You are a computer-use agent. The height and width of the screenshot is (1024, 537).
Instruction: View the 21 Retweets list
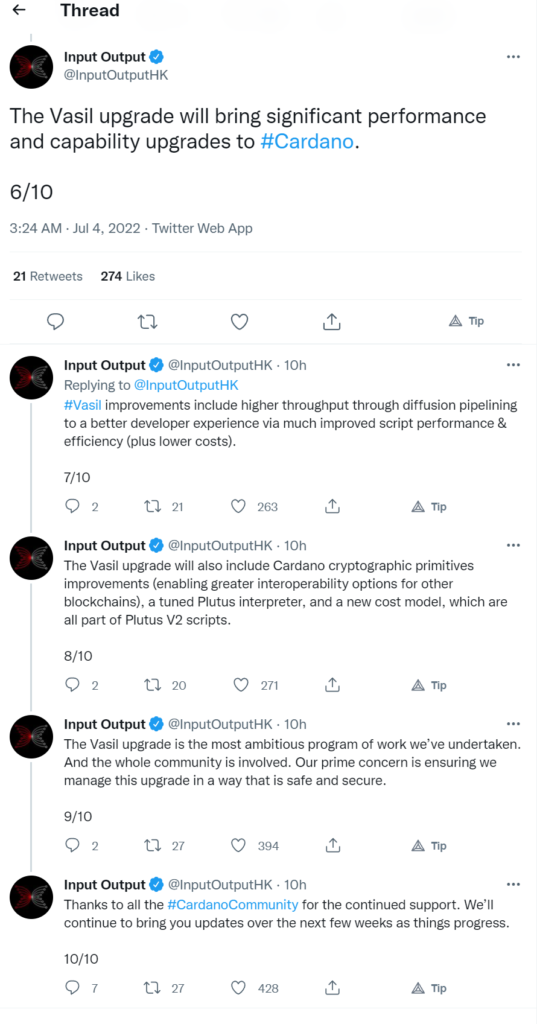(48, 276)
